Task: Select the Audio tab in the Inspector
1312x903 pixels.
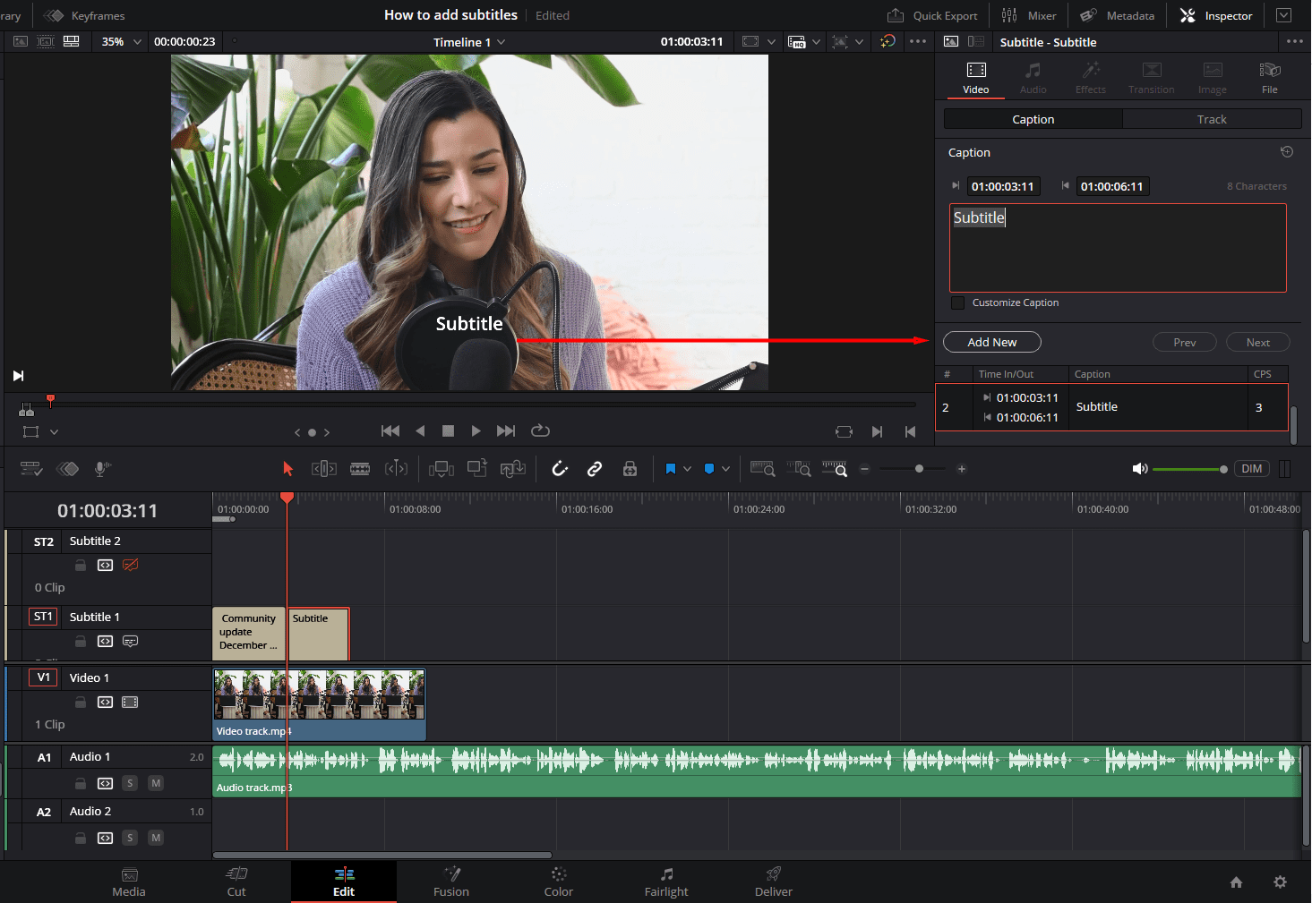Action: [1033, 76]
